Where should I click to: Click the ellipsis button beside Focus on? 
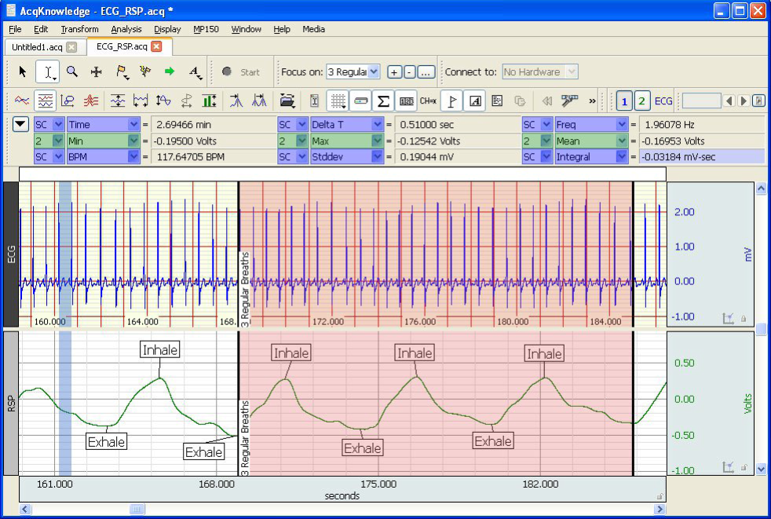tap(426, 72)
